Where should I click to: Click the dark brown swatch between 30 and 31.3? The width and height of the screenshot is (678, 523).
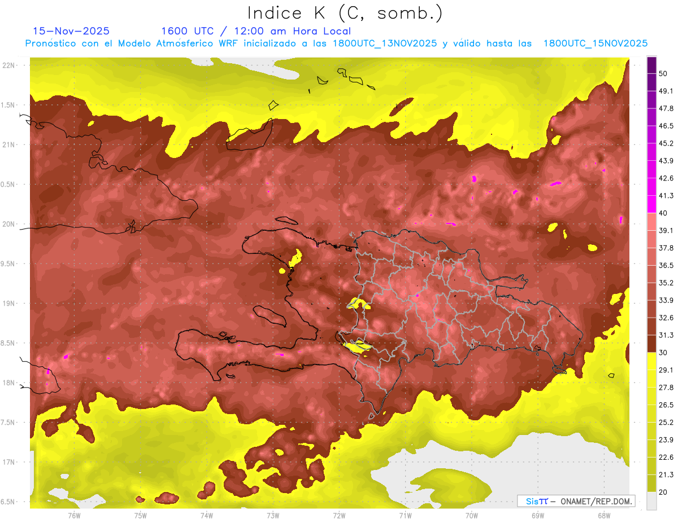click(x=651, y=344)
